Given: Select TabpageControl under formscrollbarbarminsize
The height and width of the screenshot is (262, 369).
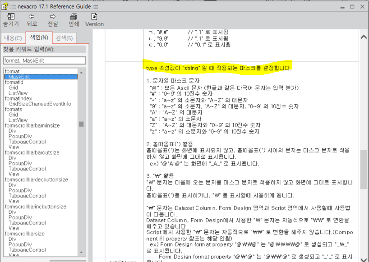Looking at the screenshot, I should 27,142.
